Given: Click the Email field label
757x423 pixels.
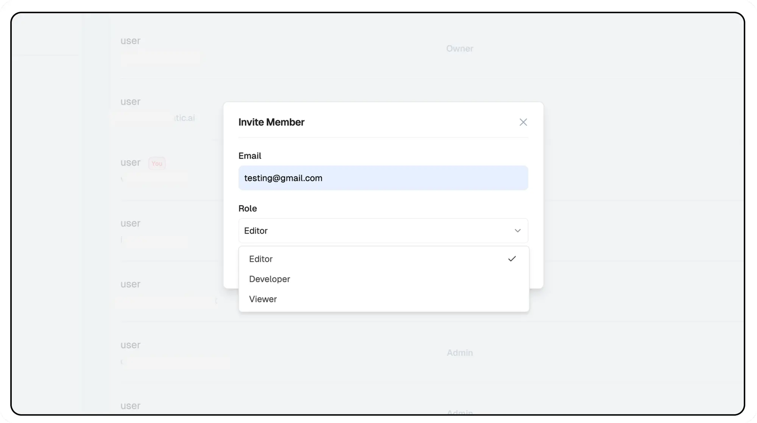Looking at the screenshot, I should (250, 156).
